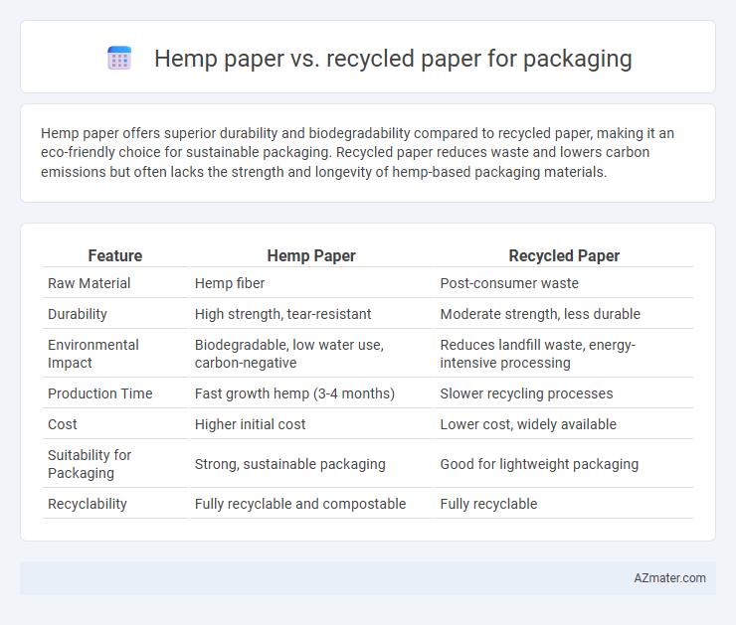This screenshot has height=625, width=736.
Task: Click the intro paragraph about hemp paper durability
Action: pyautogui.click(x=357, y=152)
